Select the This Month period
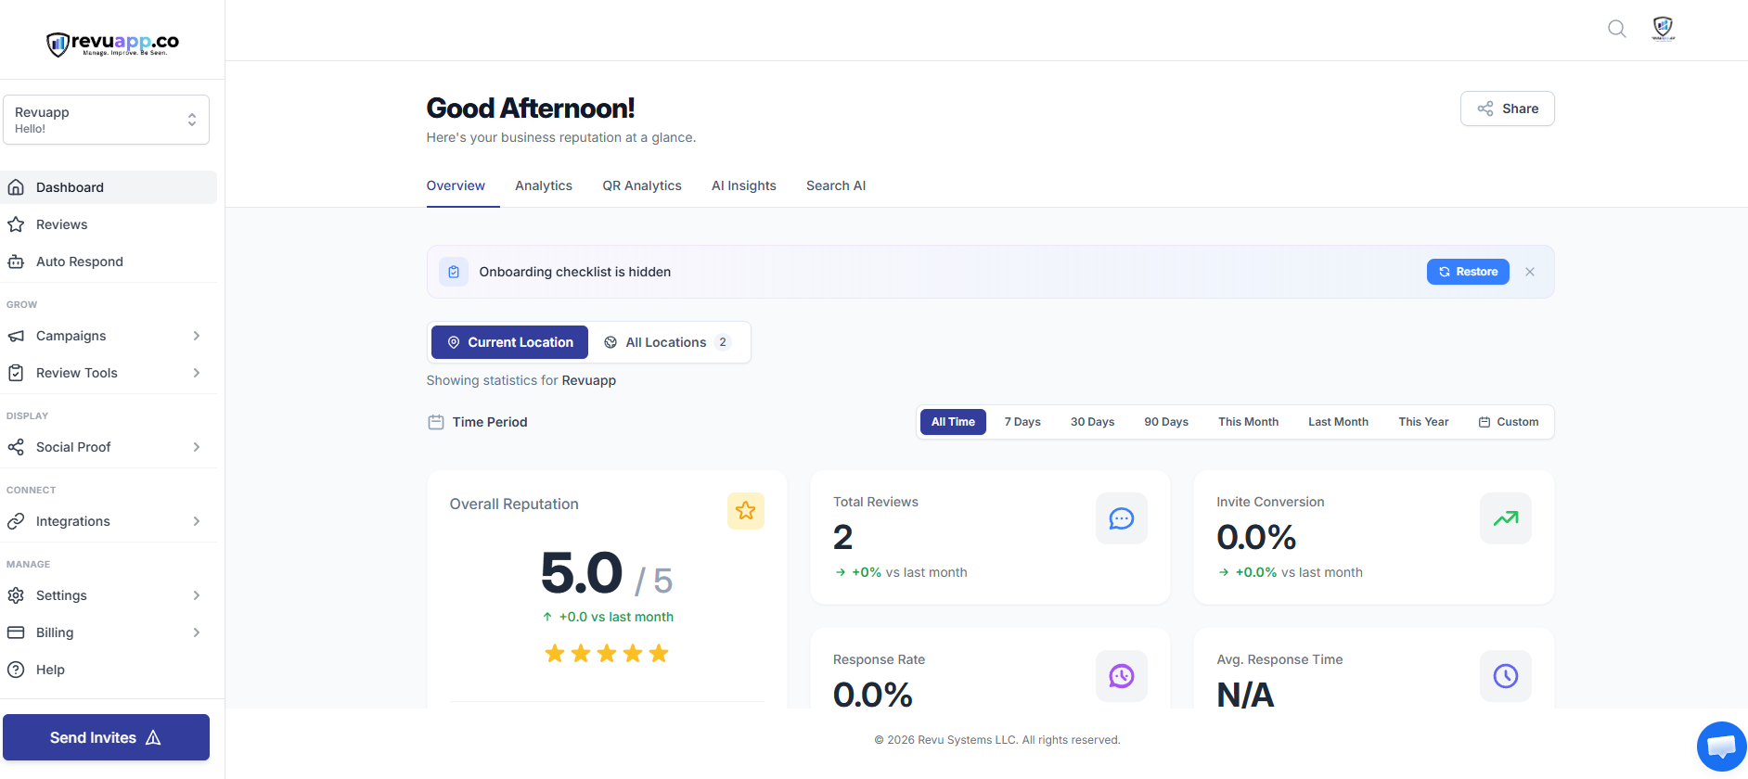Screen dimensions: 1748x779 pos(1248,422)
